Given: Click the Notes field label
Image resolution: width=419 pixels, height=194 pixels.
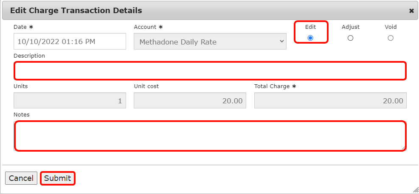Looking at the screenshot, I should [22, 114].
